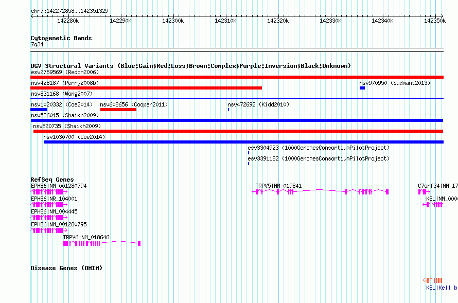
Task: Click the EPHB6|NM_004445 gene glyph
Action: (49, 218)
